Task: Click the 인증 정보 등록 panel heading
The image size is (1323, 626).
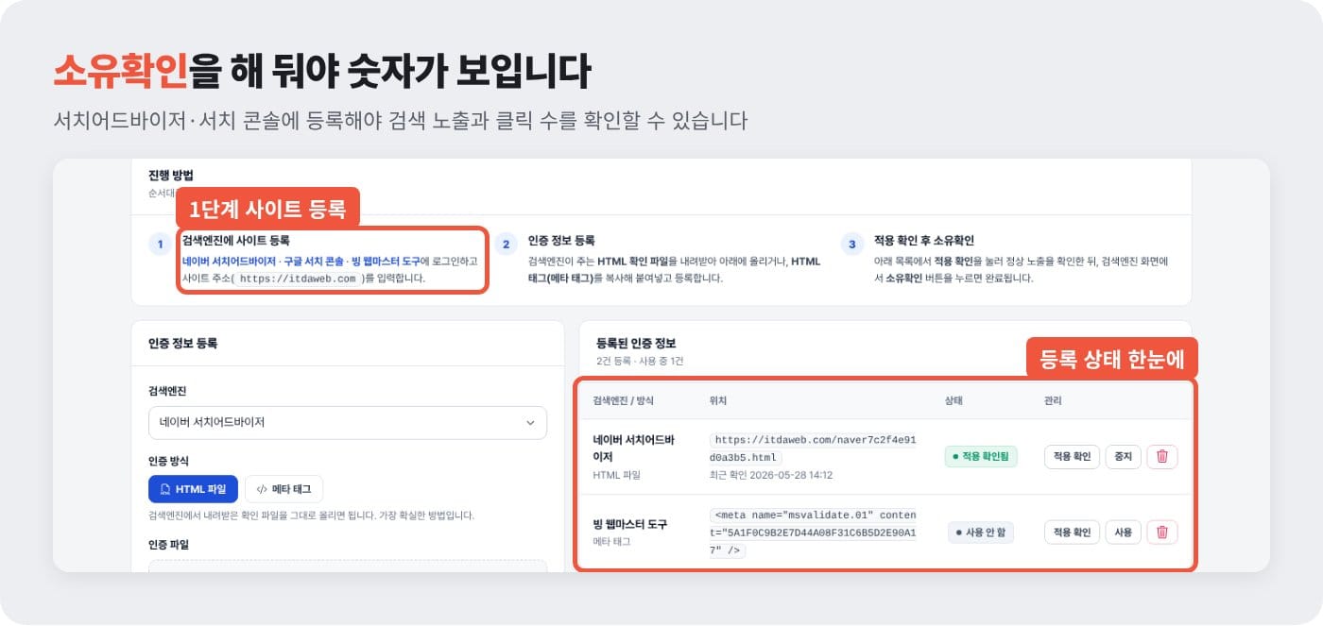Action: (183, 344)
